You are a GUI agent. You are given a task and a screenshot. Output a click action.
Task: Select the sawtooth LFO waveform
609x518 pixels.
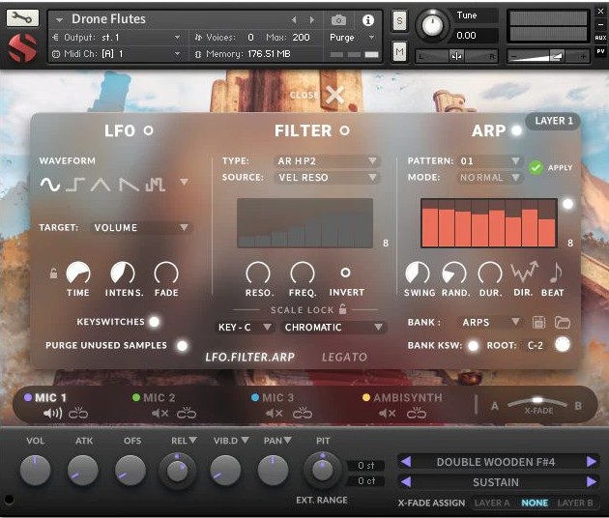(x=129, y=185)
